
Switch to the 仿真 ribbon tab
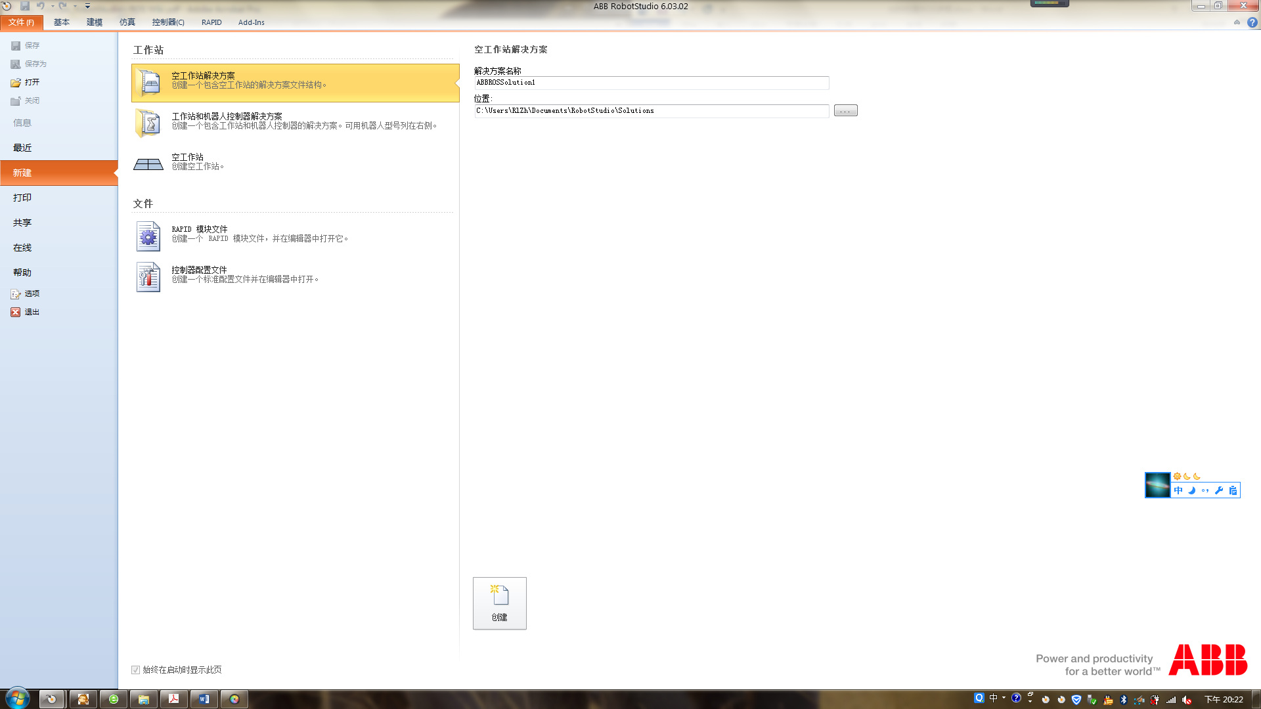127,22
